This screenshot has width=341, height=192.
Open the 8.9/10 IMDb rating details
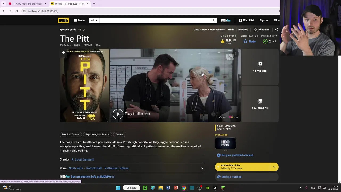point(228,41)
